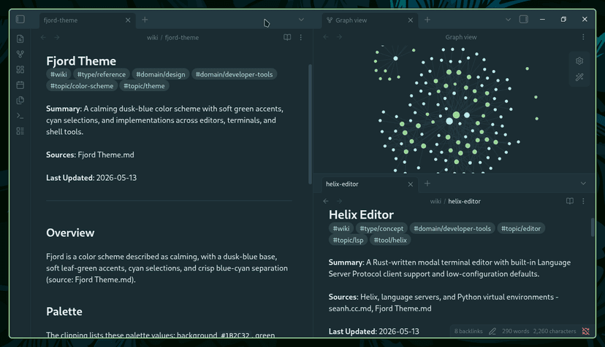The height and width of the screenshot is (347, 605).
Task: Open more options menu in fjord-theme pane
Action: [301, 37]
